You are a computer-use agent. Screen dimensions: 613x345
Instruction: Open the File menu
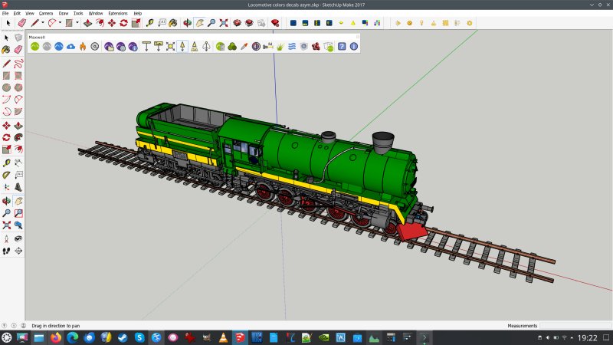[5, 13]
